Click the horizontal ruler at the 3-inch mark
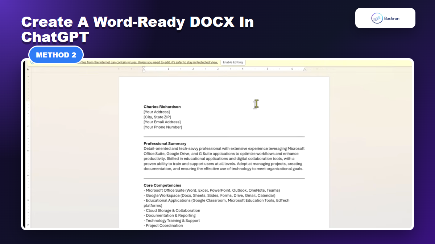Viewport: 435px width, 244px height. click(218, 69)
